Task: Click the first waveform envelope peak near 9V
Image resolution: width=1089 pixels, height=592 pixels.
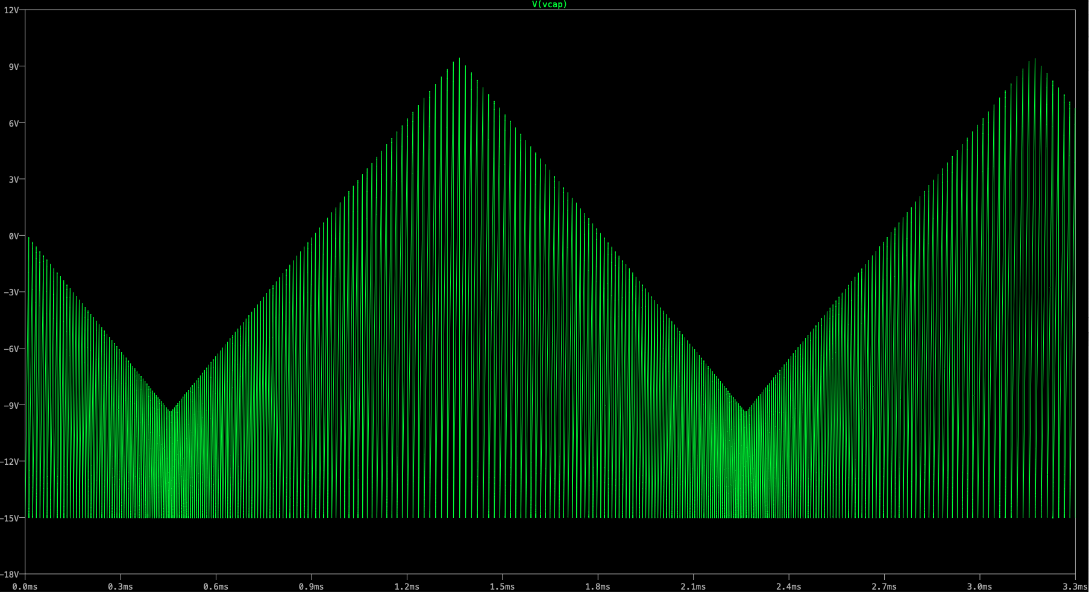Action: [459, 59]
